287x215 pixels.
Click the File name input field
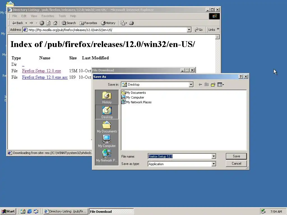[x=180, y=156]
